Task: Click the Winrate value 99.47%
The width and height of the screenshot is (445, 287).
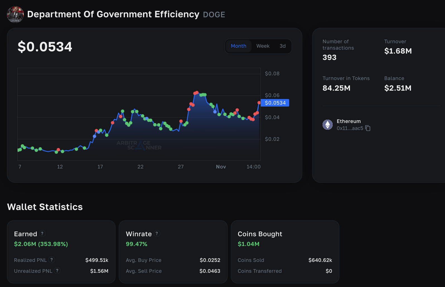Action: 137,244
